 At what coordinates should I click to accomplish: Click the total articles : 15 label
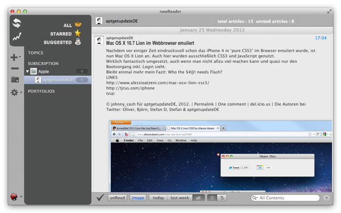coord(236,21)
